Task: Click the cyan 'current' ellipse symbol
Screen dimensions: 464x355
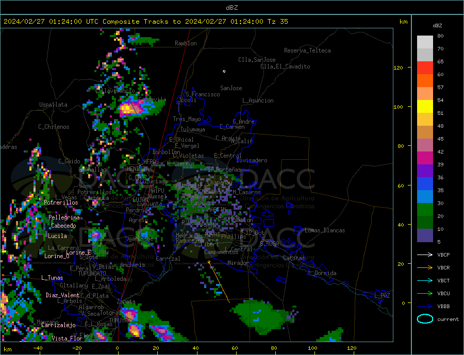Action: (x=425, y=319)
